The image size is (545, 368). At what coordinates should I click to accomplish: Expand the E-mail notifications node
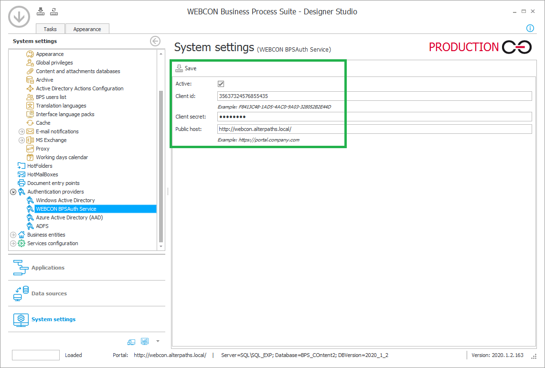(x=21, y=131)
